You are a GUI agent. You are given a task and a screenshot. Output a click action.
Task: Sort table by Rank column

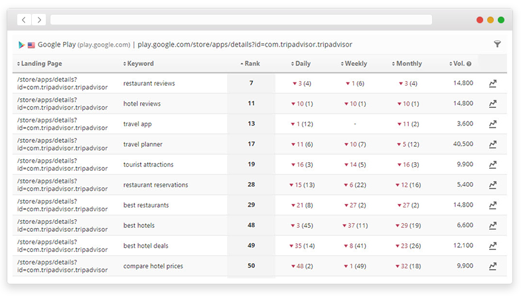pos(250,64)
